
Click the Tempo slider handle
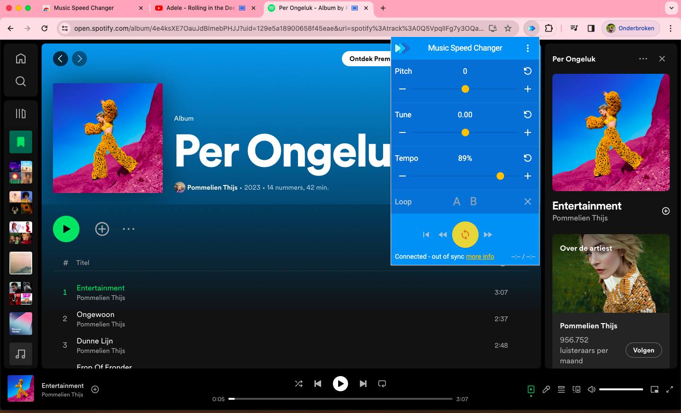pyautogui.click(x=500, y=176)
